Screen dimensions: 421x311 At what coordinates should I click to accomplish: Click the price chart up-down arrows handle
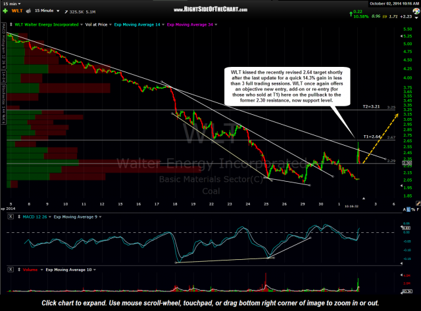pos(11,24)
